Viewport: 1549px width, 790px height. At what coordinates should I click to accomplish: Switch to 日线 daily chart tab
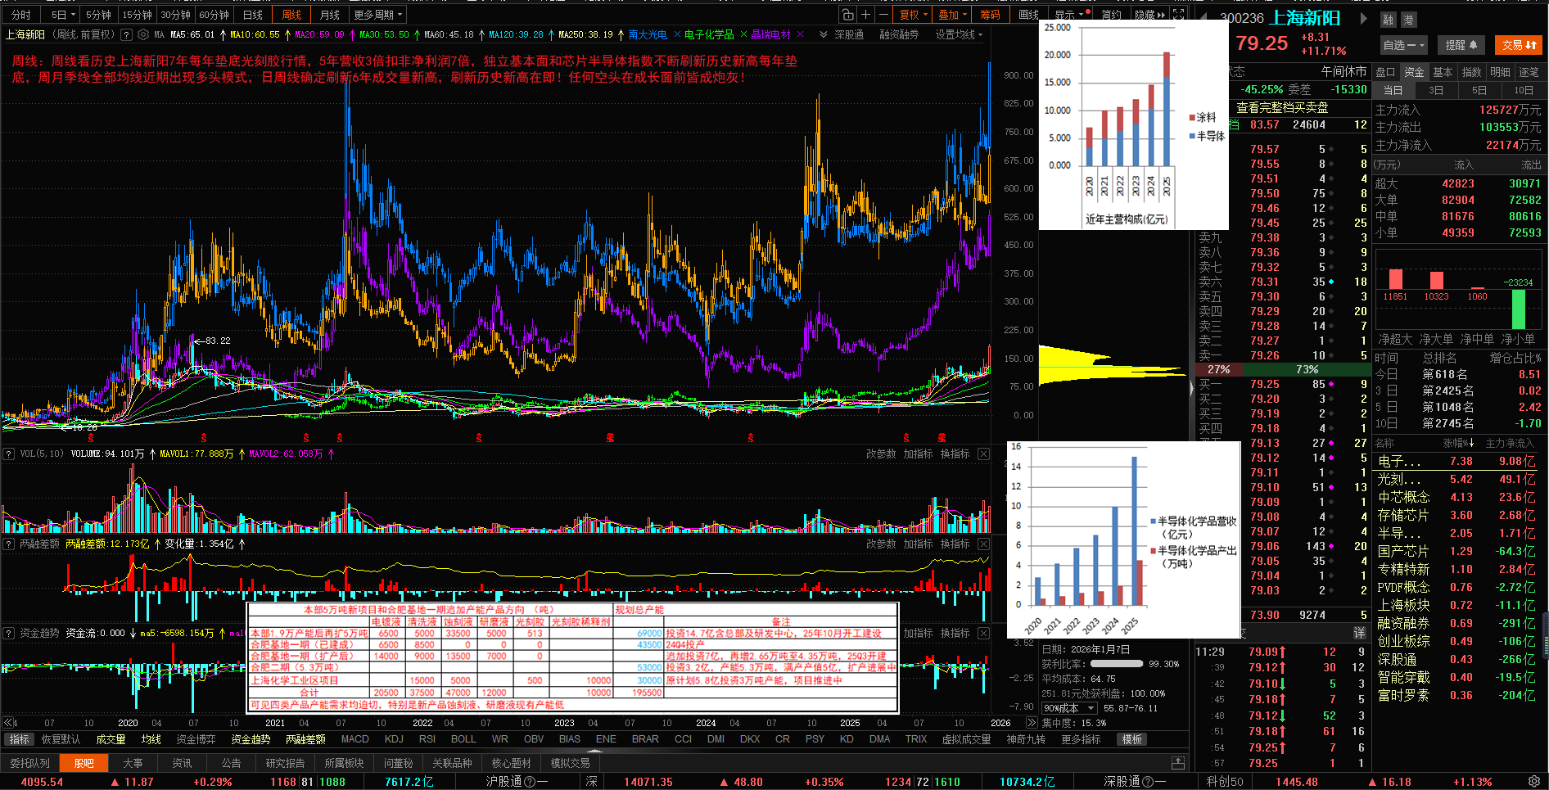click(x=253, y=15)
